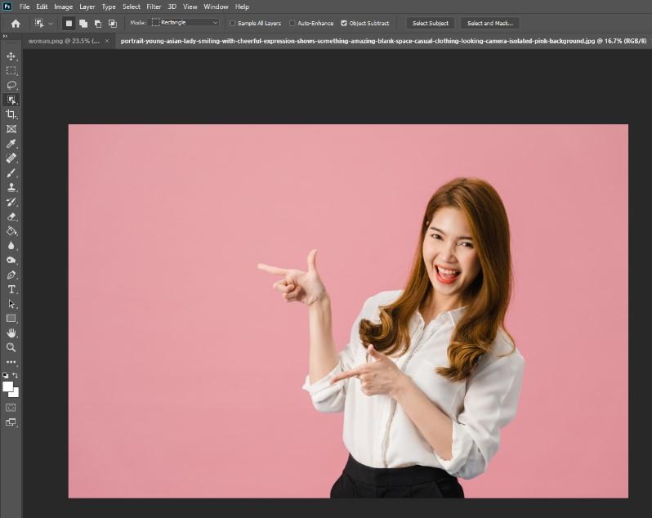Select the Frame tool

(11, 129)
